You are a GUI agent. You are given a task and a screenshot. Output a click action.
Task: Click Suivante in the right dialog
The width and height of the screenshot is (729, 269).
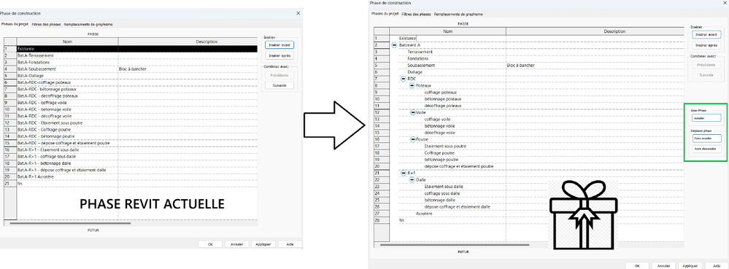click(706, 75)
